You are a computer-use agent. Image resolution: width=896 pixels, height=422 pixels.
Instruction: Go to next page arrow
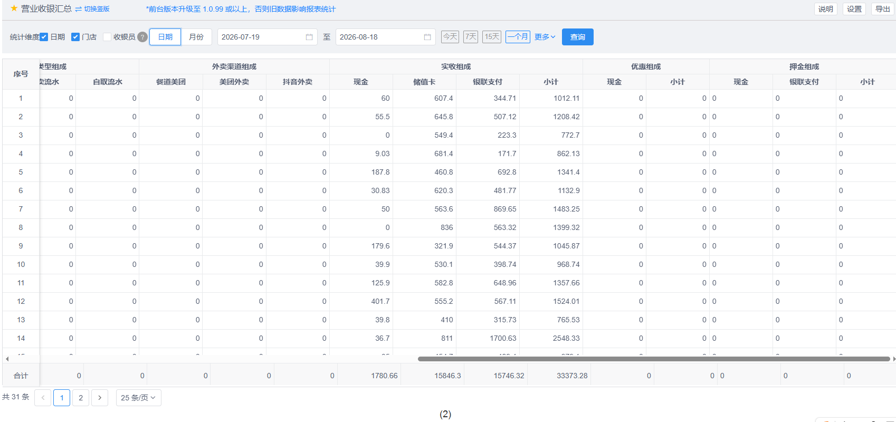(100, 398)
